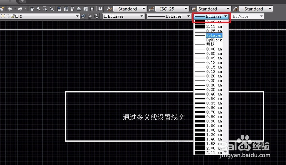The width and height of the screenshot is (286, 165).
Task: Click the Layer Previous icon
Action: click(90, 16)
